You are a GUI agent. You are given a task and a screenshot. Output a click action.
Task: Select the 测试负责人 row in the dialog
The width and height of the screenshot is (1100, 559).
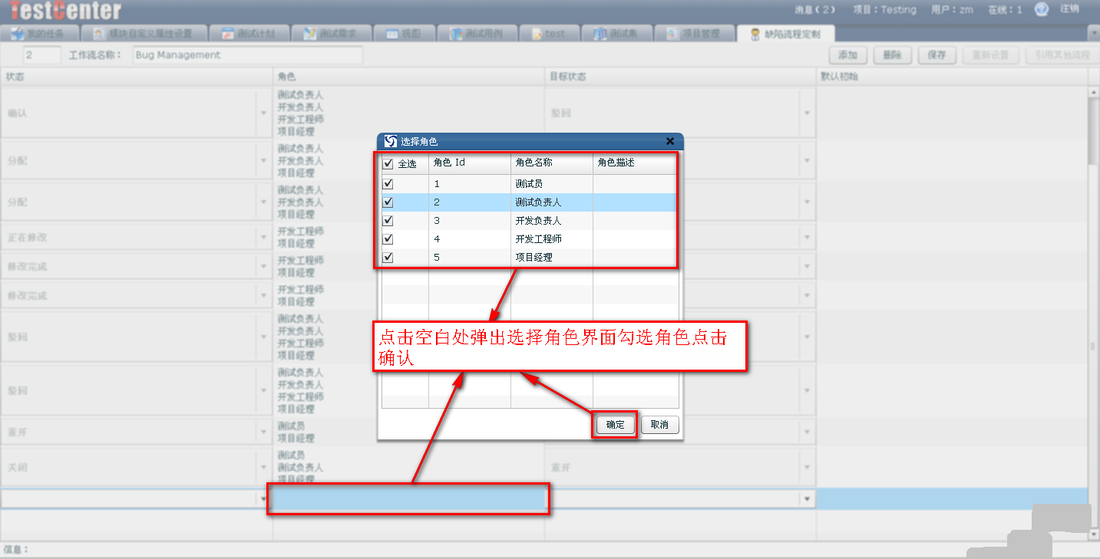(x=530, y=202)
